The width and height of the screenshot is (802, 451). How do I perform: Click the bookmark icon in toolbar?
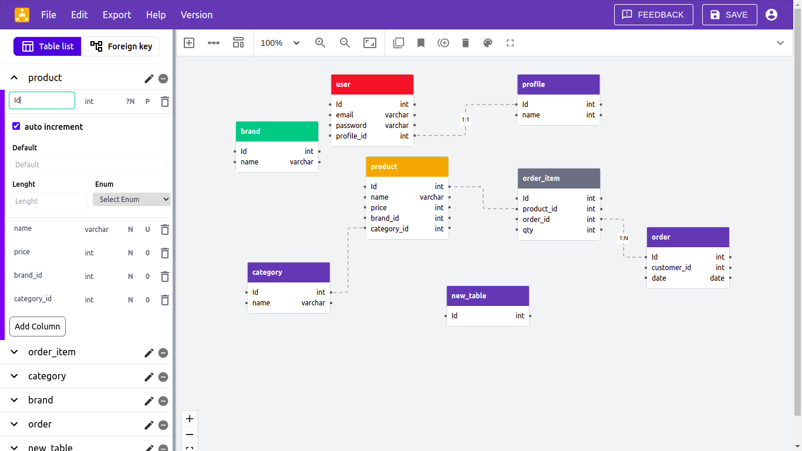[x=421, y=43]
